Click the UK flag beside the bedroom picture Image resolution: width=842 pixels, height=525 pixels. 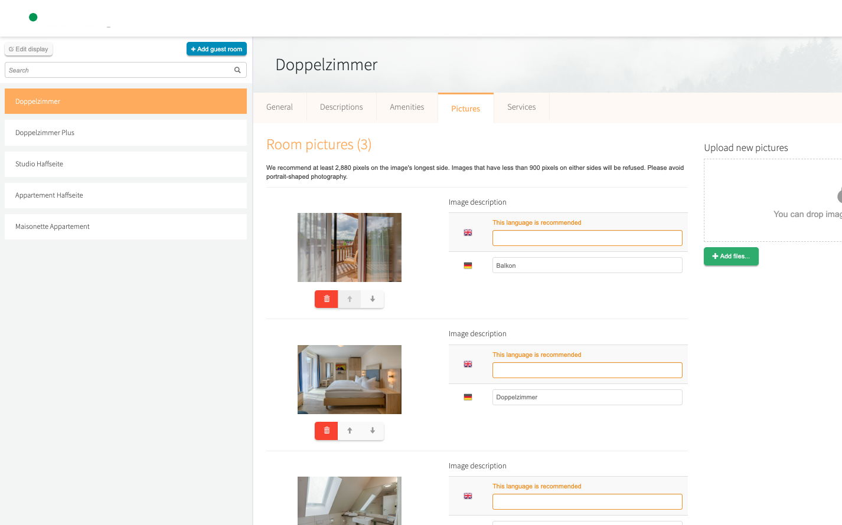tap(468, 364)
